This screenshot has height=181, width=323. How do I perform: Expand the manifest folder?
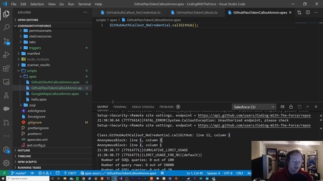point(33,54)
